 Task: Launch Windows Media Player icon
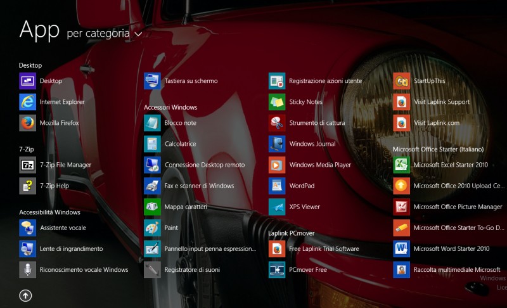point(277,165)
